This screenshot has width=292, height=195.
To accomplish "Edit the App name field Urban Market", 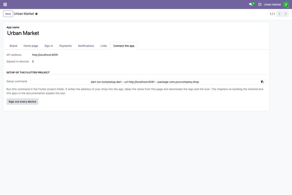I will pyautogui.click(x=136, y=33).
